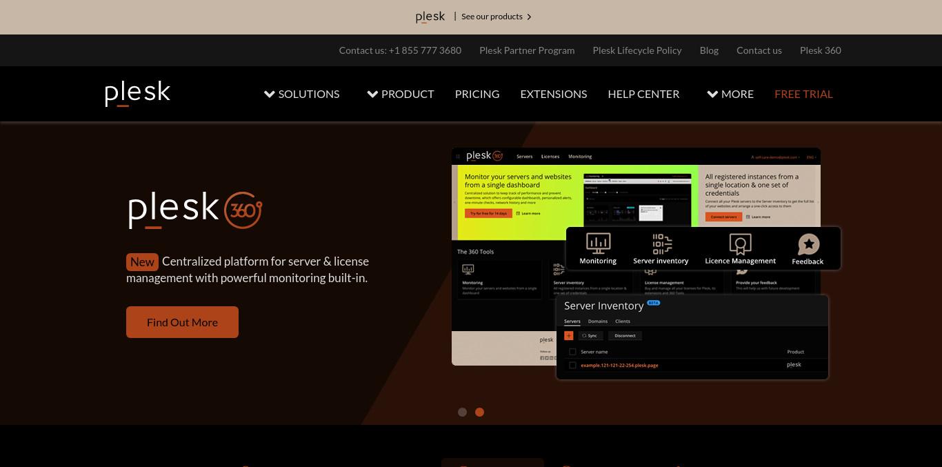Click the orange plus add-server button

(x=569, y=335)
